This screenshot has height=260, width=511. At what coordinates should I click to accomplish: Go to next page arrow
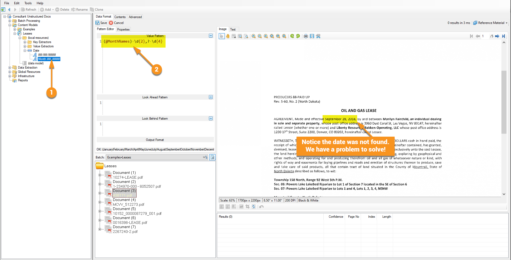(497, 36)
